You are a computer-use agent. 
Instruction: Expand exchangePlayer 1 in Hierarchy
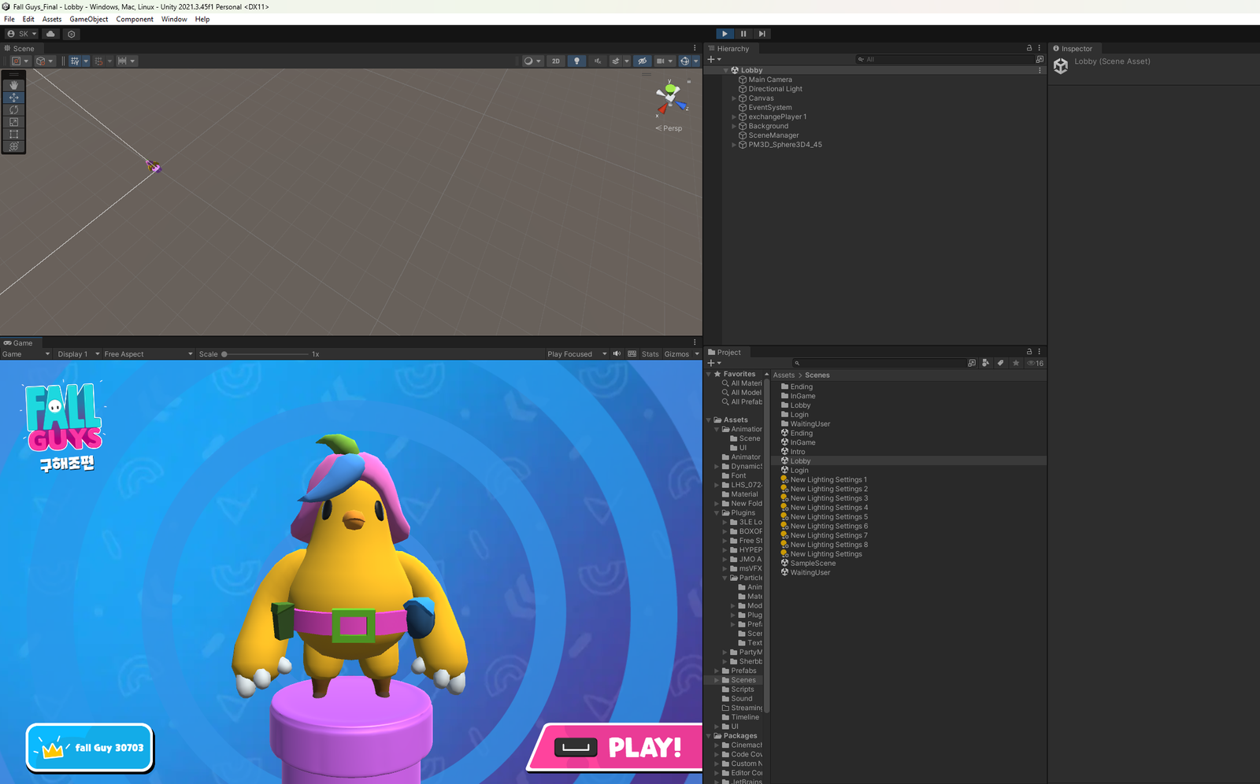pyautogui.click(x=734, y=116)
